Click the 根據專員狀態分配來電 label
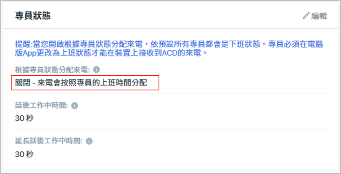 pos(52,70)
